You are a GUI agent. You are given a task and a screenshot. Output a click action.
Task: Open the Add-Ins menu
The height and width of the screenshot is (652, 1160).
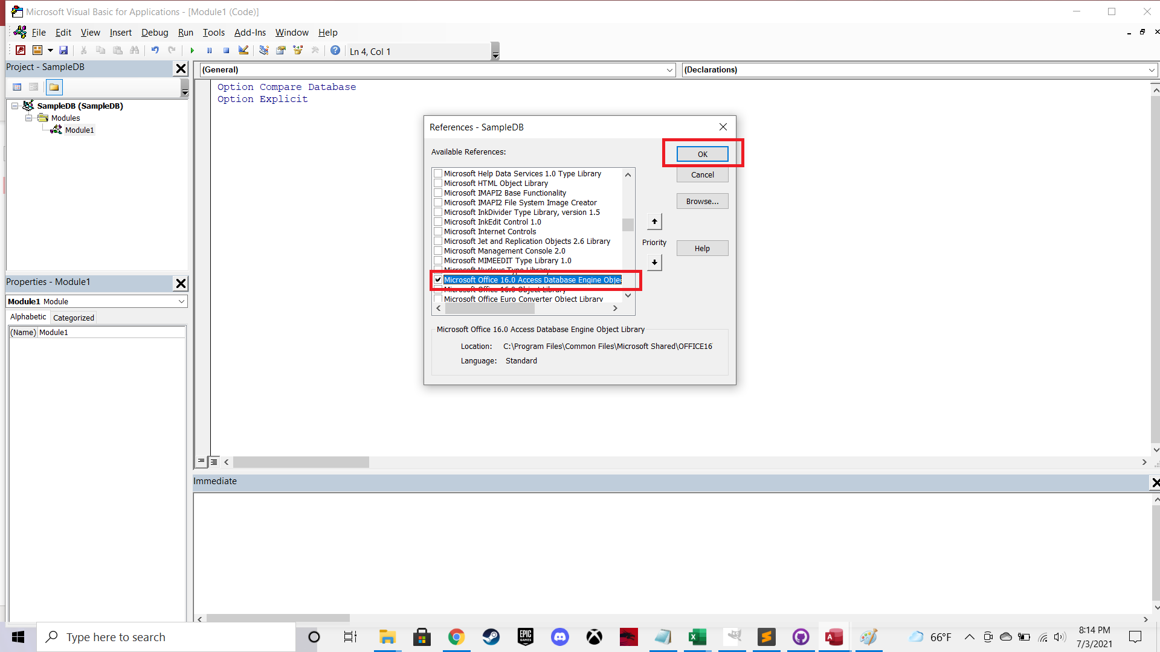[x=250, y=33]
